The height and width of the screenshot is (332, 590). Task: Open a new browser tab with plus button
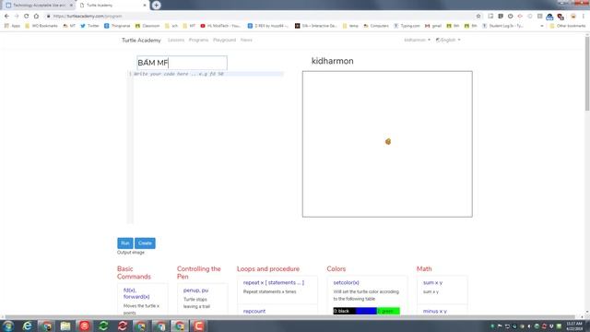tap(156, 6)
